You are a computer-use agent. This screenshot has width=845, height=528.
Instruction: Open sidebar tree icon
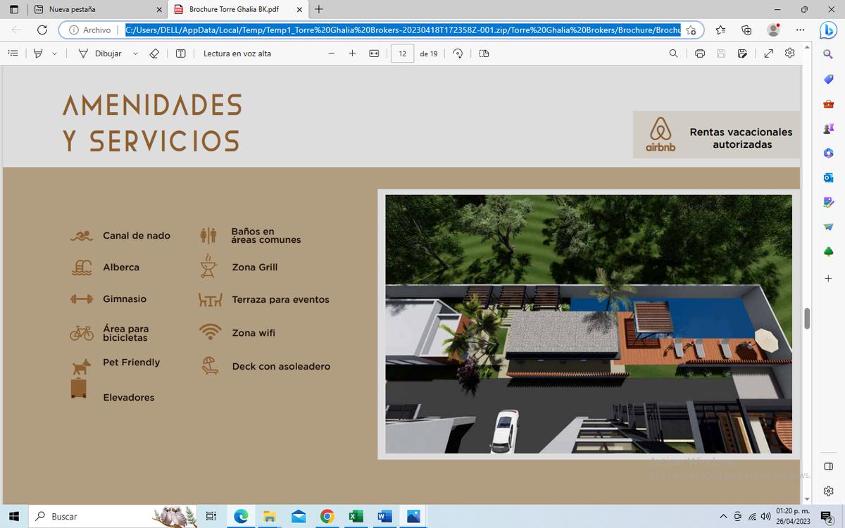tap(828, 251)
